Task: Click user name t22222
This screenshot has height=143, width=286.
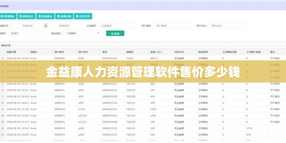Action: (x=83, y=115)
